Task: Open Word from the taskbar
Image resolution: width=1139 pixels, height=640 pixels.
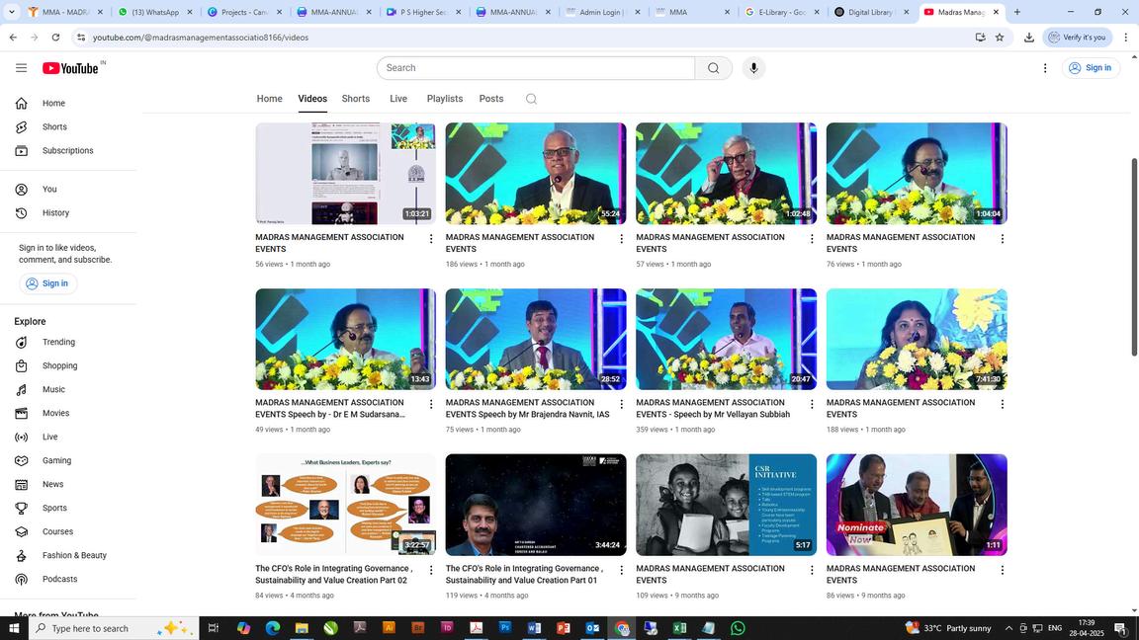Action: coord(535,628)
